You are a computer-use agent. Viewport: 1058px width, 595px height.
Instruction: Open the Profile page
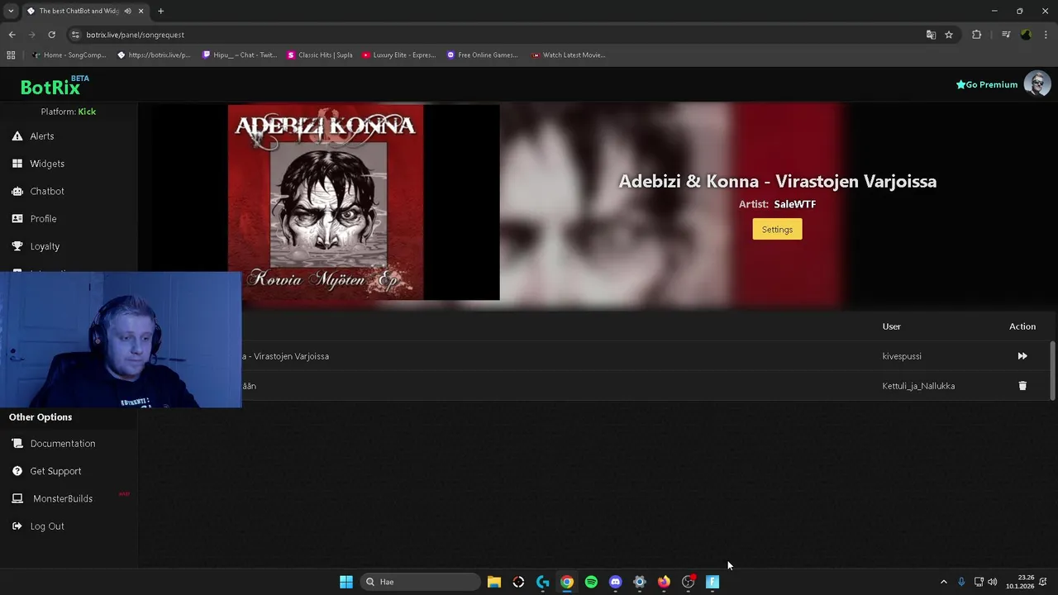[x=43, y=219]
